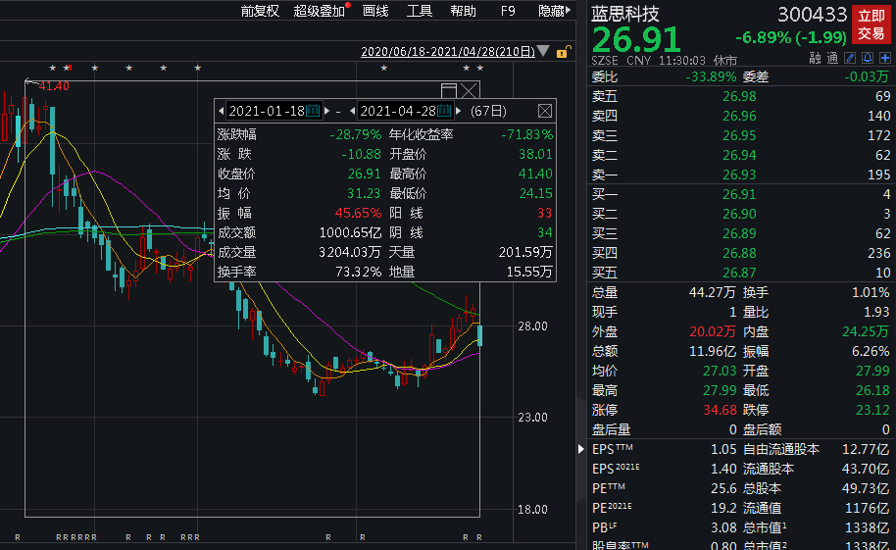
Task: Click the 总市值¹ value 1338亿
Action: pos(868,527)
